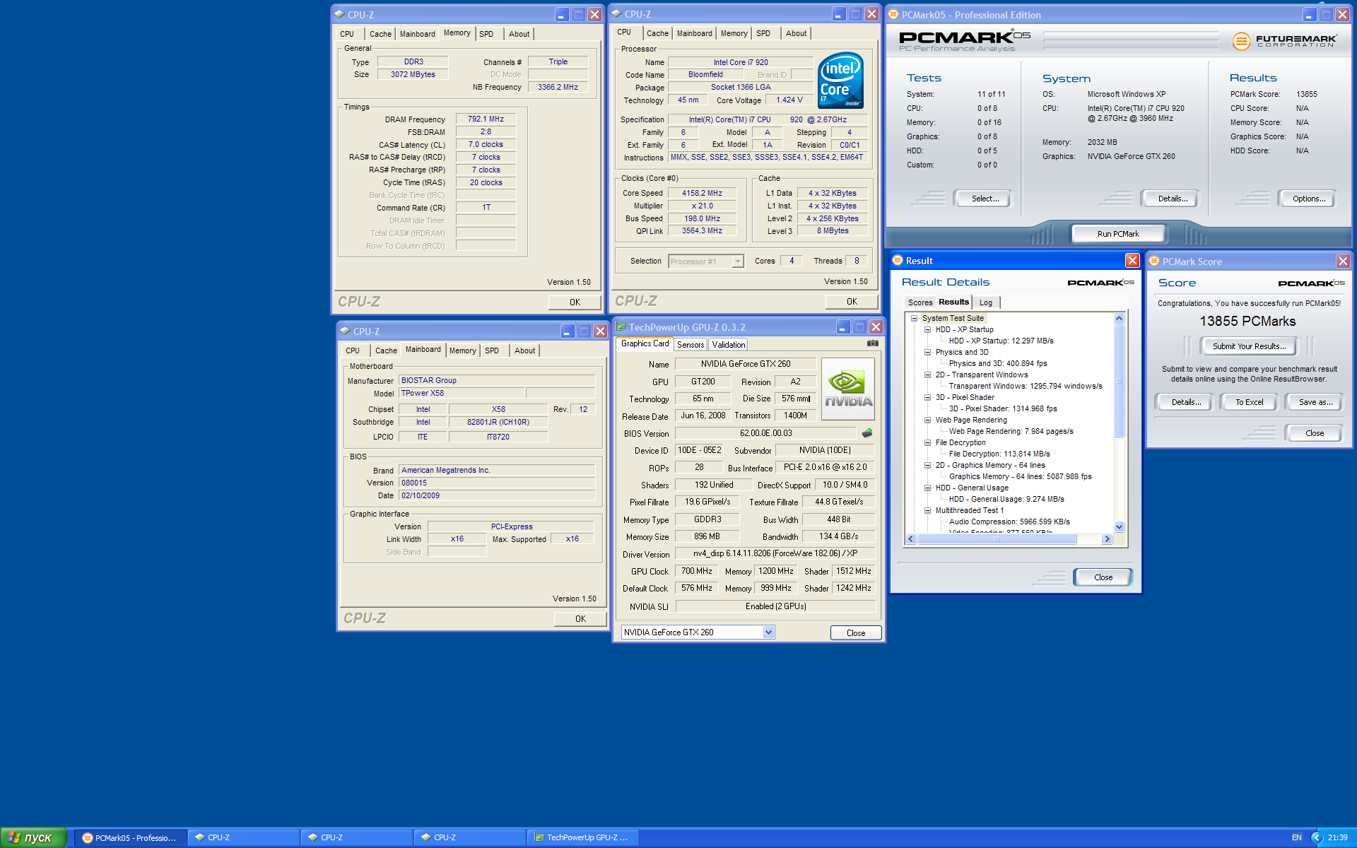The width and height of the screenshot is (1357, 848).
Task: Click the results tree scroll down arrow
Action: pyautogui.click(x=1119, y=526)
